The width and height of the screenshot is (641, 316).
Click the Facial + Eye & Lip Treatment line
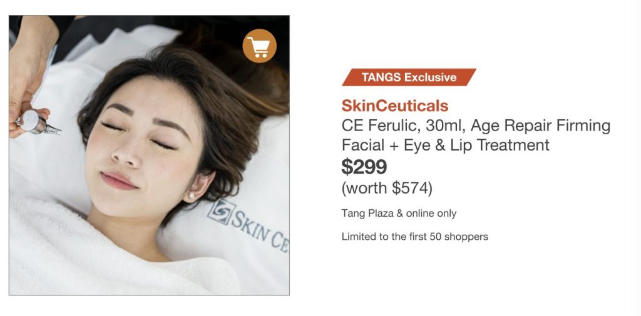point(446,145)
